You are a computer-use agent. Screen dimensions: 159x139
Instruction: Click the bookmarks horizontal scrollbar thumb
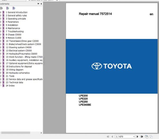click(x=16, y=133)
